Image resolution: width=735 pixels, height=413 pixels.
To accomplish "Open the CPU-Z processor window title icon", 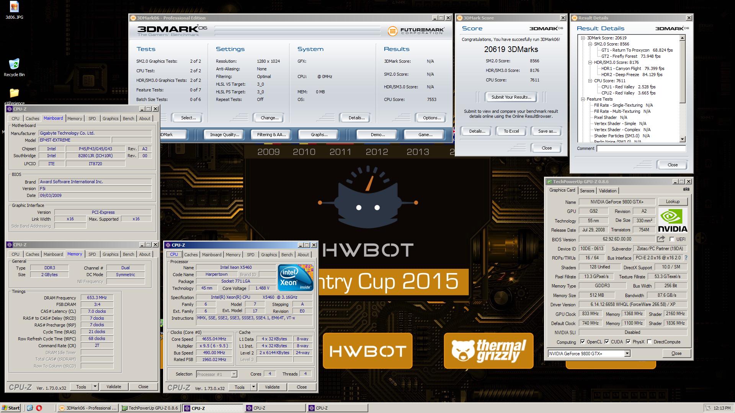I will click(x=168, y=245).
